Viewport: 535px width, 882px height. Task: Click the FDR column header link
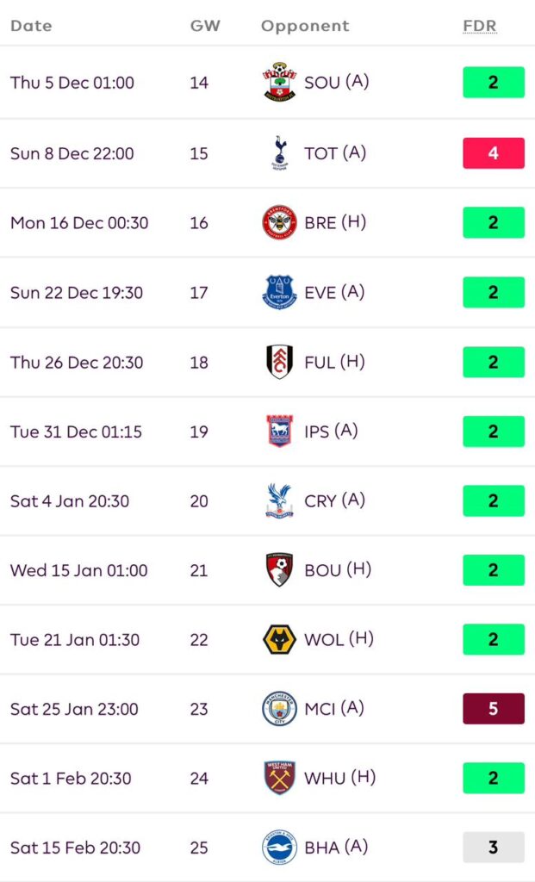480,26
